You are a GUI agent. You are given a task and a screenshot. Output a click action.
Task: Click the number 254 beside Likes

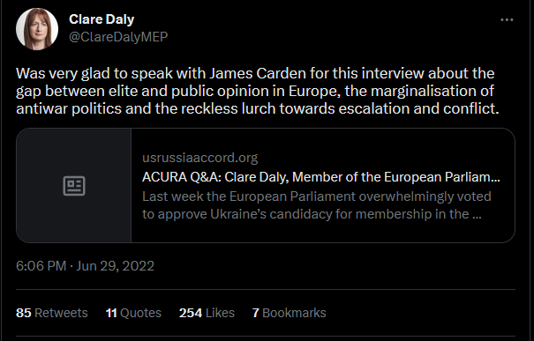pyautogui.click(x=191, y=313)
